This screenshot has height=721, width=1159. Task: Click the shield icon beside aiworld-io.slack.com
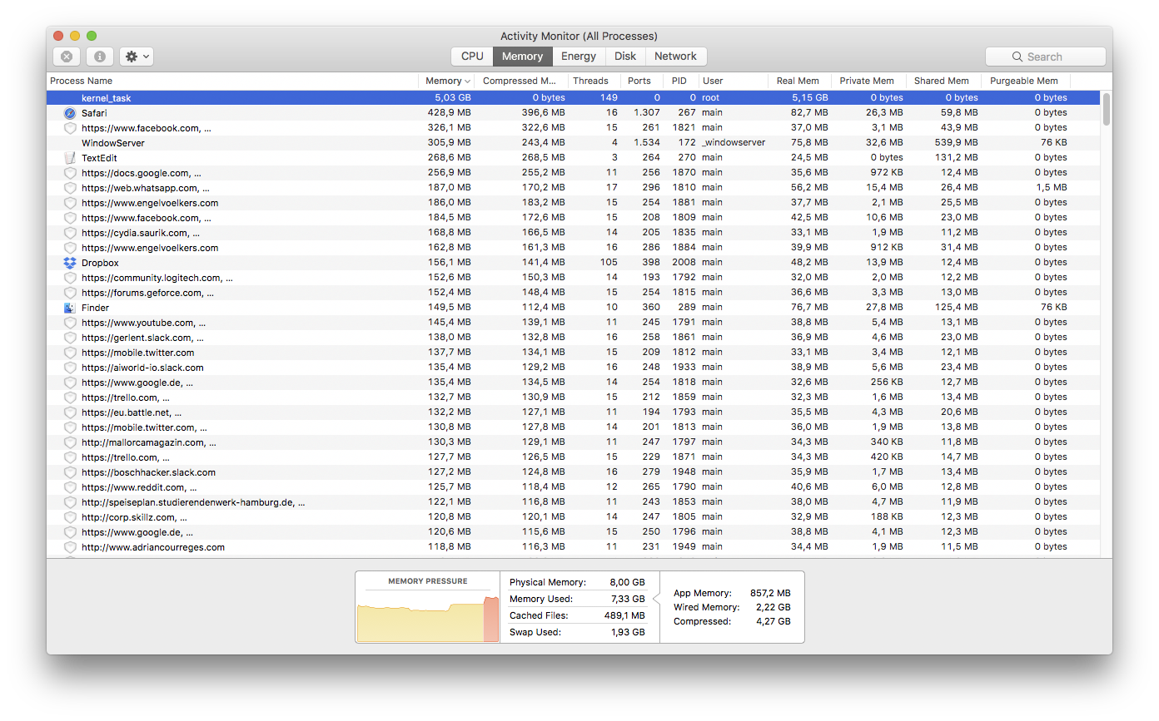[x=70, y=368]
